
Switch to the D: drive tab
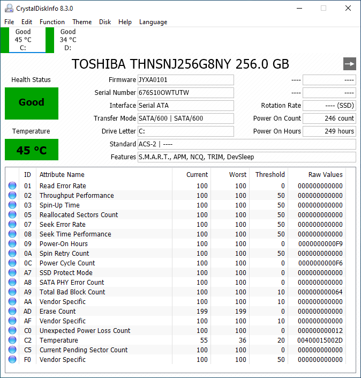68,40
